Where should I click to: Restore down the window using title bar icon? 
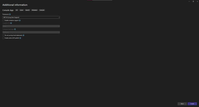(193, 2)
